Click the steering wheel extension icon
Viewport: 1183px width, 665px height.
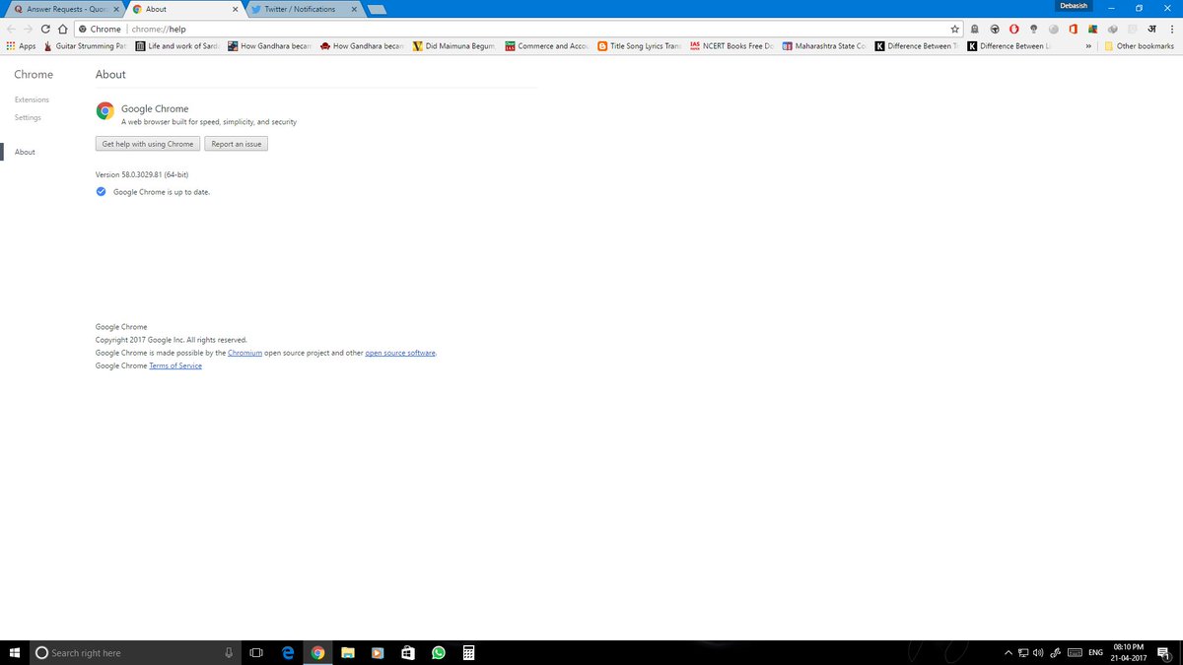[x=995, y=30]
